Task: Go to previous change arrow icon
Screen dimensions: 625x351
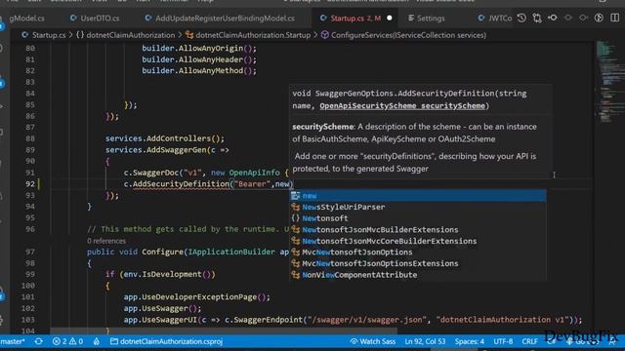Action: click(553, 18)
